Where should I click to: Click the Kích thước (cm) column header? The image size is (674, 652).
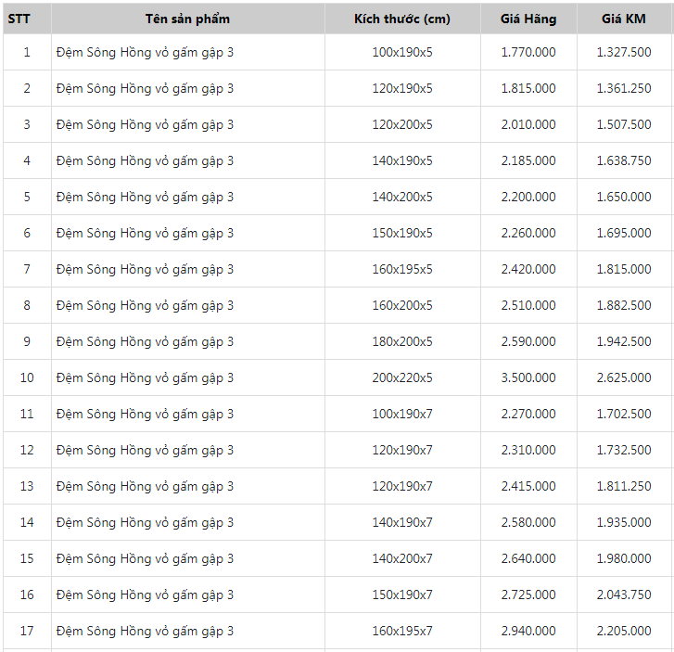tap(401, 19)
